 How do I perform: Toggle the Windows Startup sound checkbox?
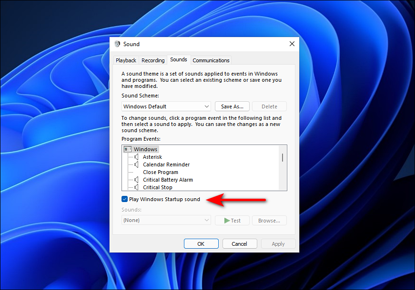pos(124,199)
